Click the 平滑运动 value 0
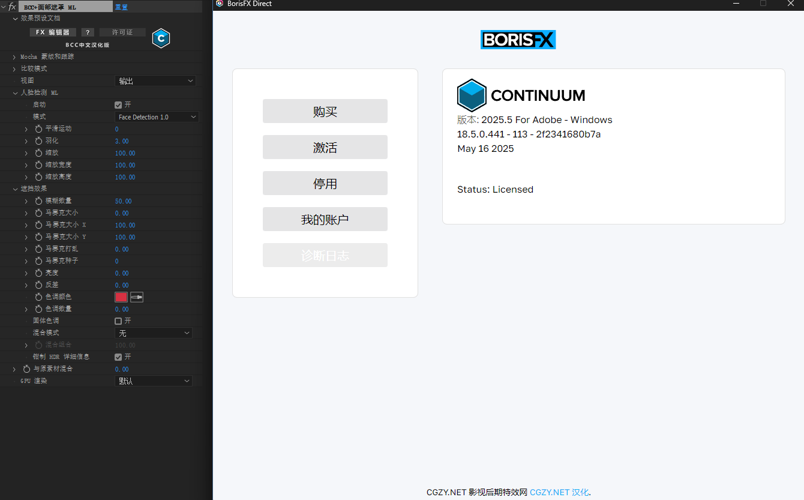Screen dimensions: 804x500 tap(117, 129)
